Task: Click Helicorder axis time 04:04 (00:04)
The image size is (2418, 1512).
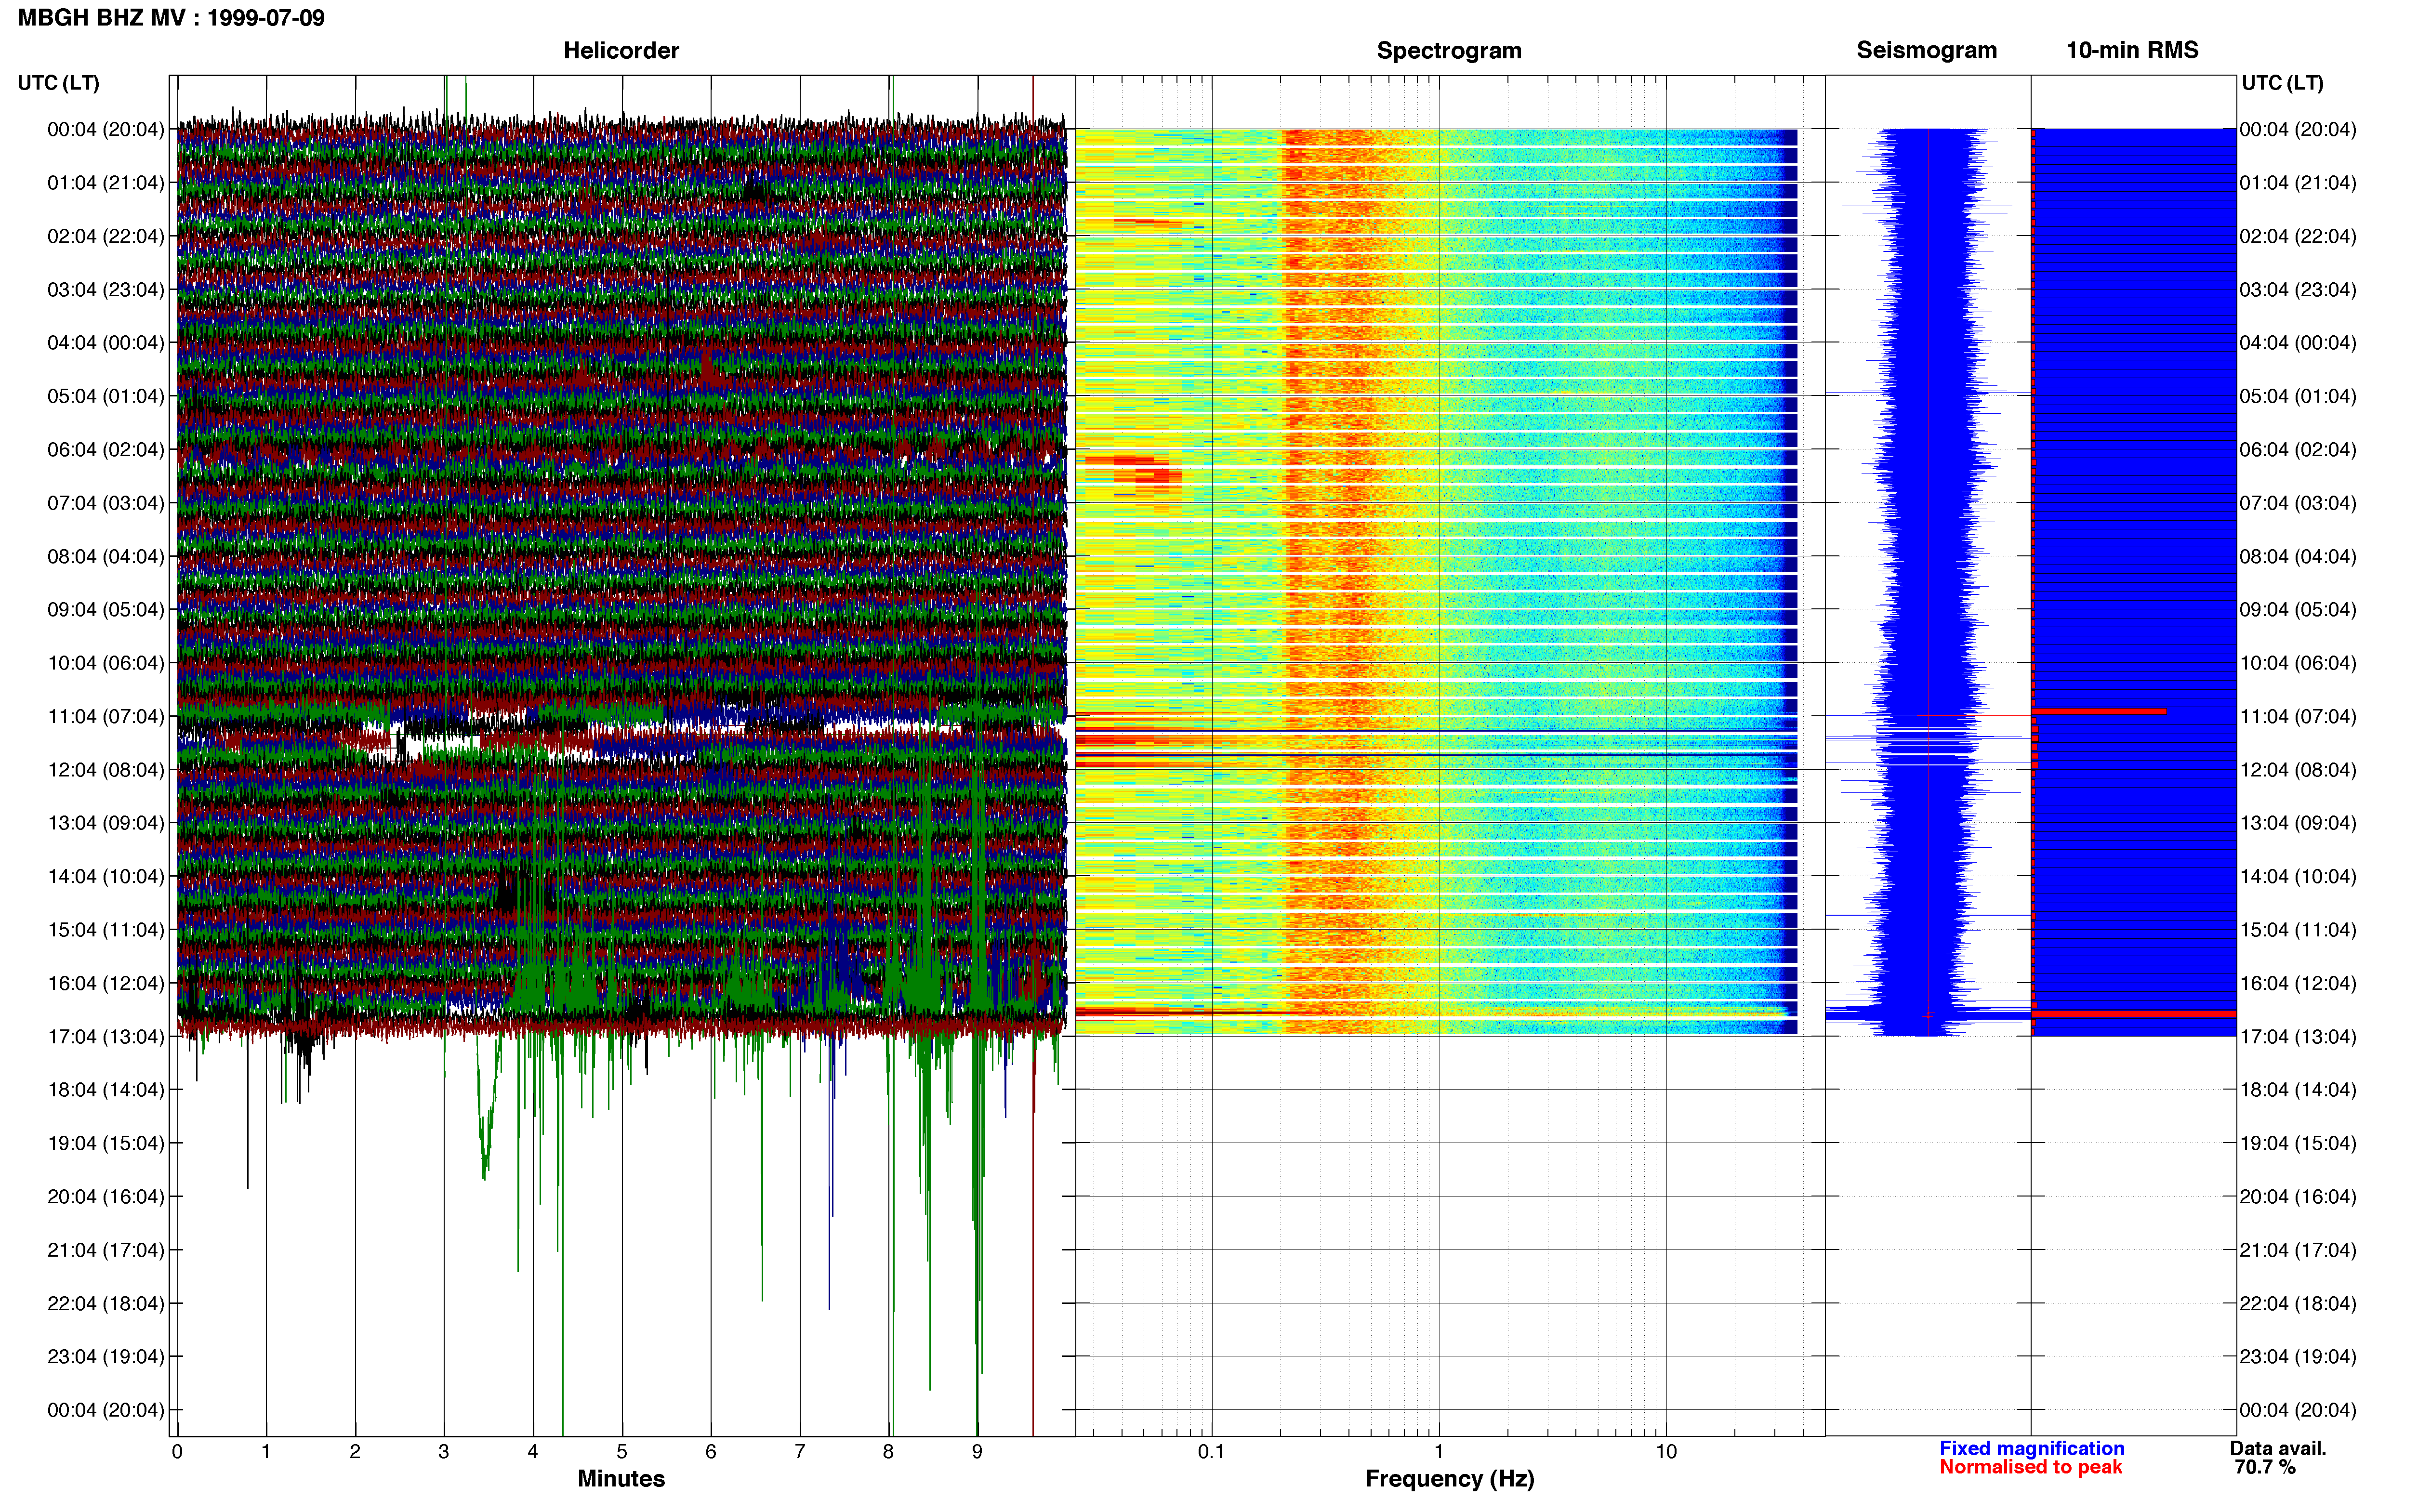Action: click(106, 343)
